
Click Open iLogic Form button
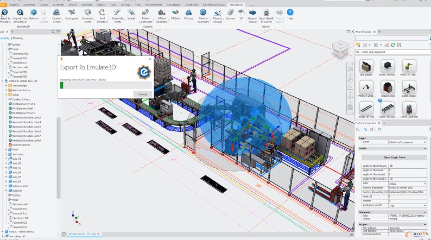point(394,157)
